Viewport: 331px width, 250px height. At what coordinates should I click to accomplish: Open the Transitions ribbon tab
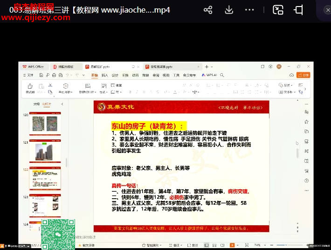point(125,75)
